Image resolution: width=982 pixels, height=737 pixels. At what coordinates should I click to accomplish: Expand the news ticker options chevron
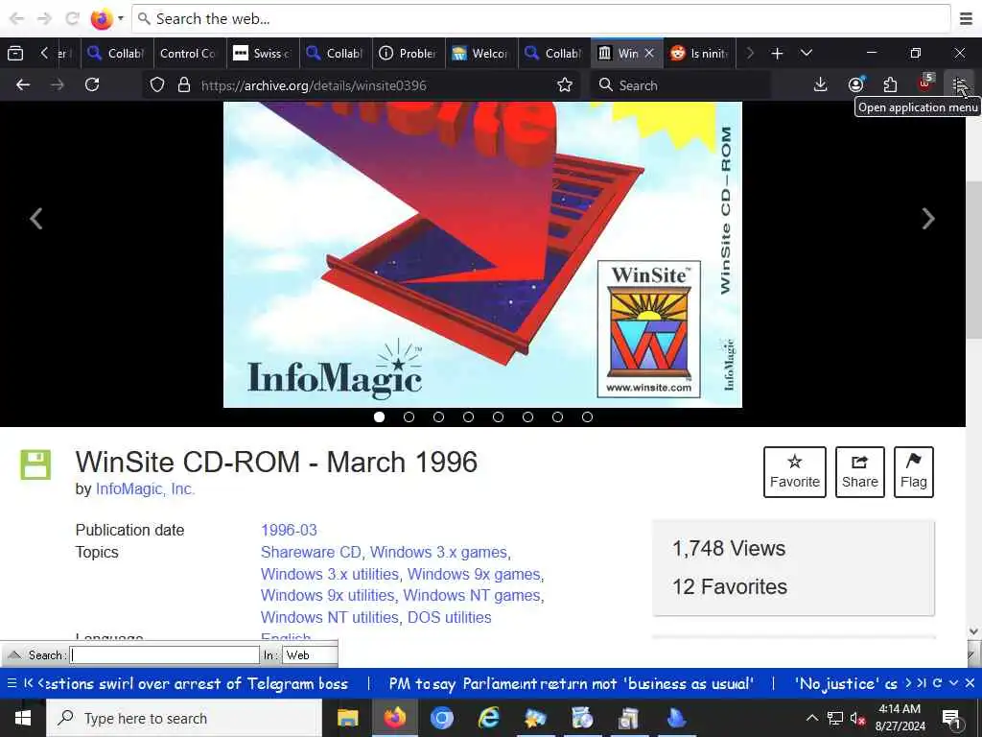click(953, 683)
